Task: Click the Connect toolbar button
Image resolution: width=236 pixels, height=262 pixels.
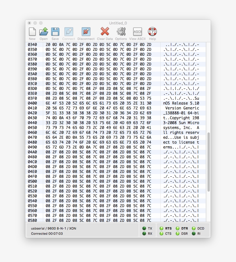Action: pyautogui.click(x=68, y=32)
